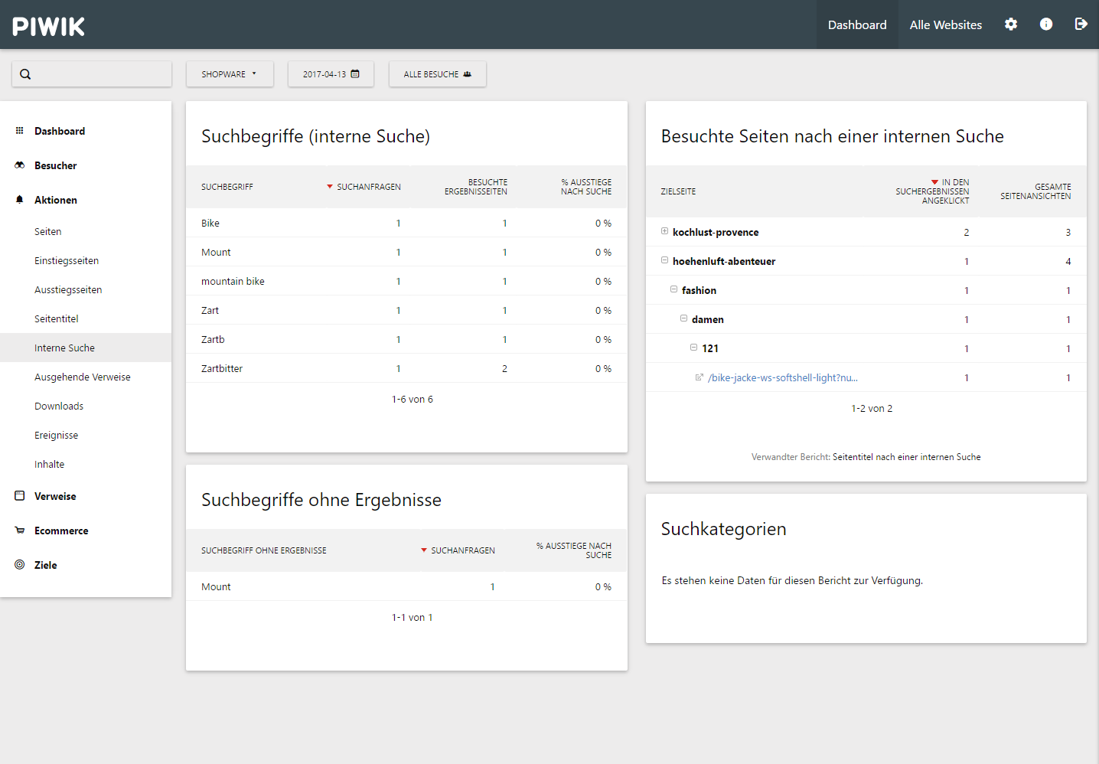This screenshot has height=764, width=1099.
Task: Click Suchanfragen count for Mount without results
Action: pos(492,586)
